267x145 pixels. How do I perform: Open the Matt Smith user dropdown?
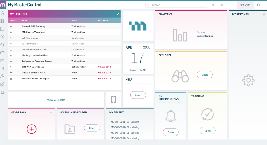(246, 5)
